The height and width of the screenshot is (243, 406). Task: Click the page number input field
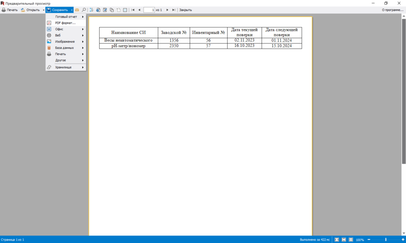(x=149, y=10)
